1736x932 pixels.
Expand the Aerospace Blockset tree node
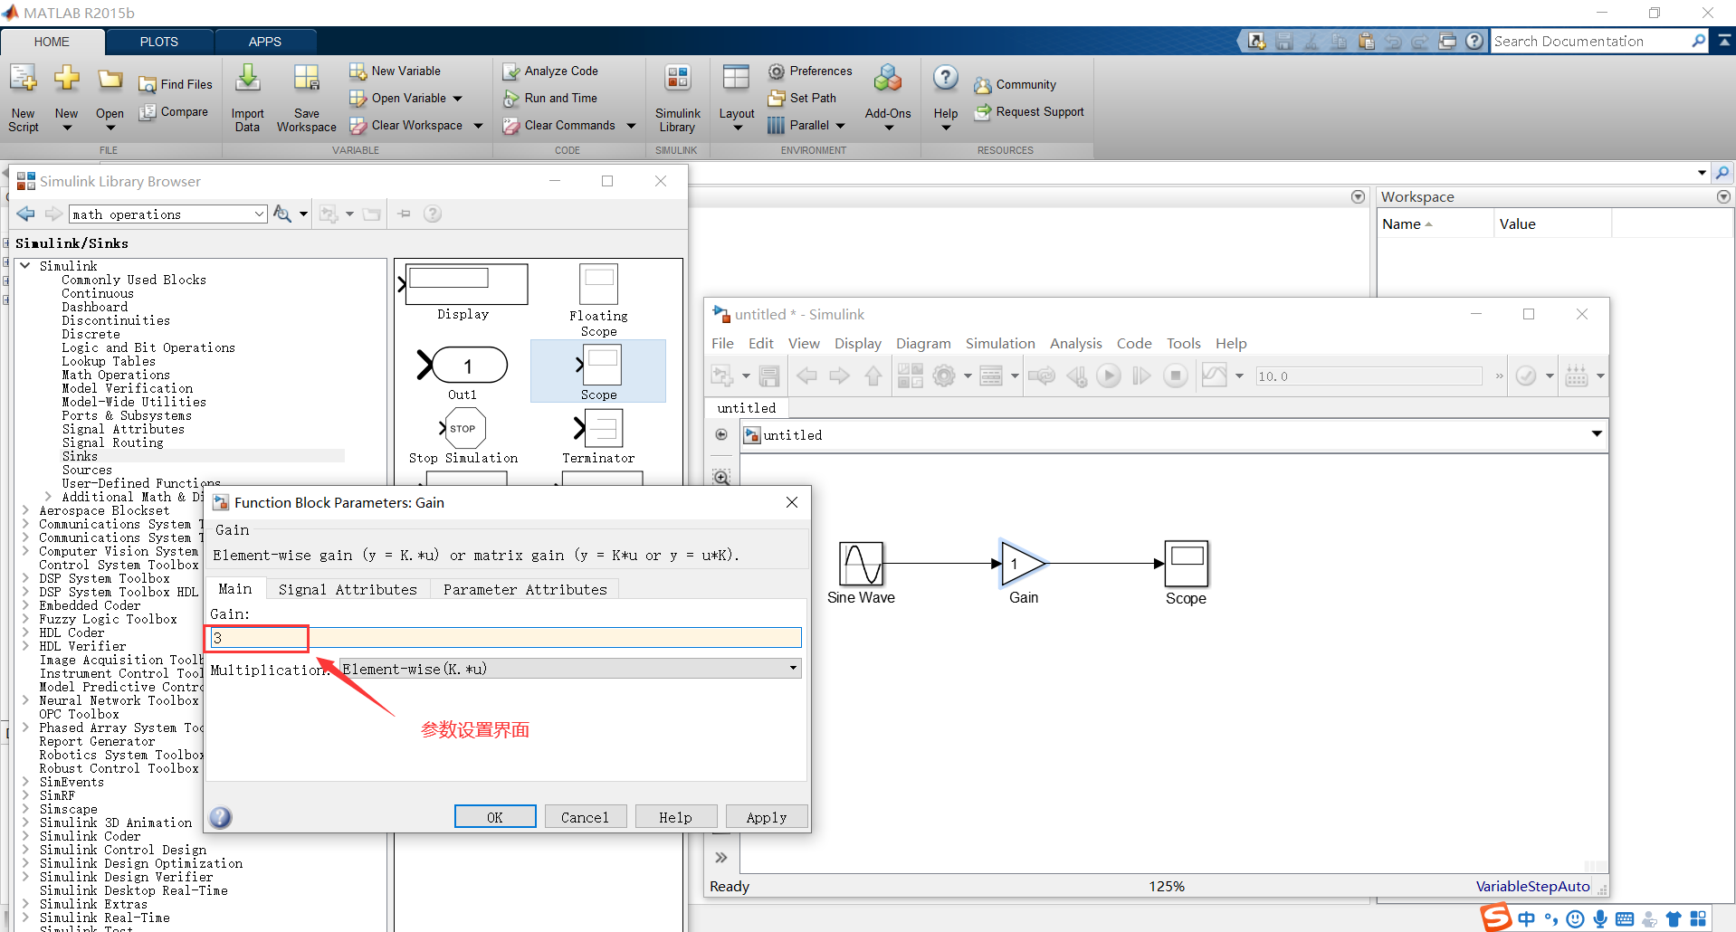coord(26,510)
